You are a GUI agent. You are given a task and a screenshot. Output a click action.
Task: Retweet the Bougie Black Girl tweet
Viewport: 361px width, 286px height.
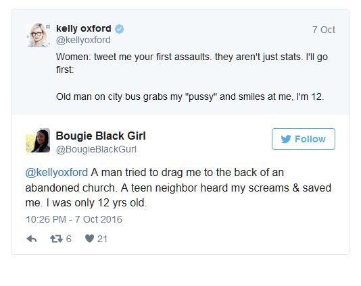[56, 239]
